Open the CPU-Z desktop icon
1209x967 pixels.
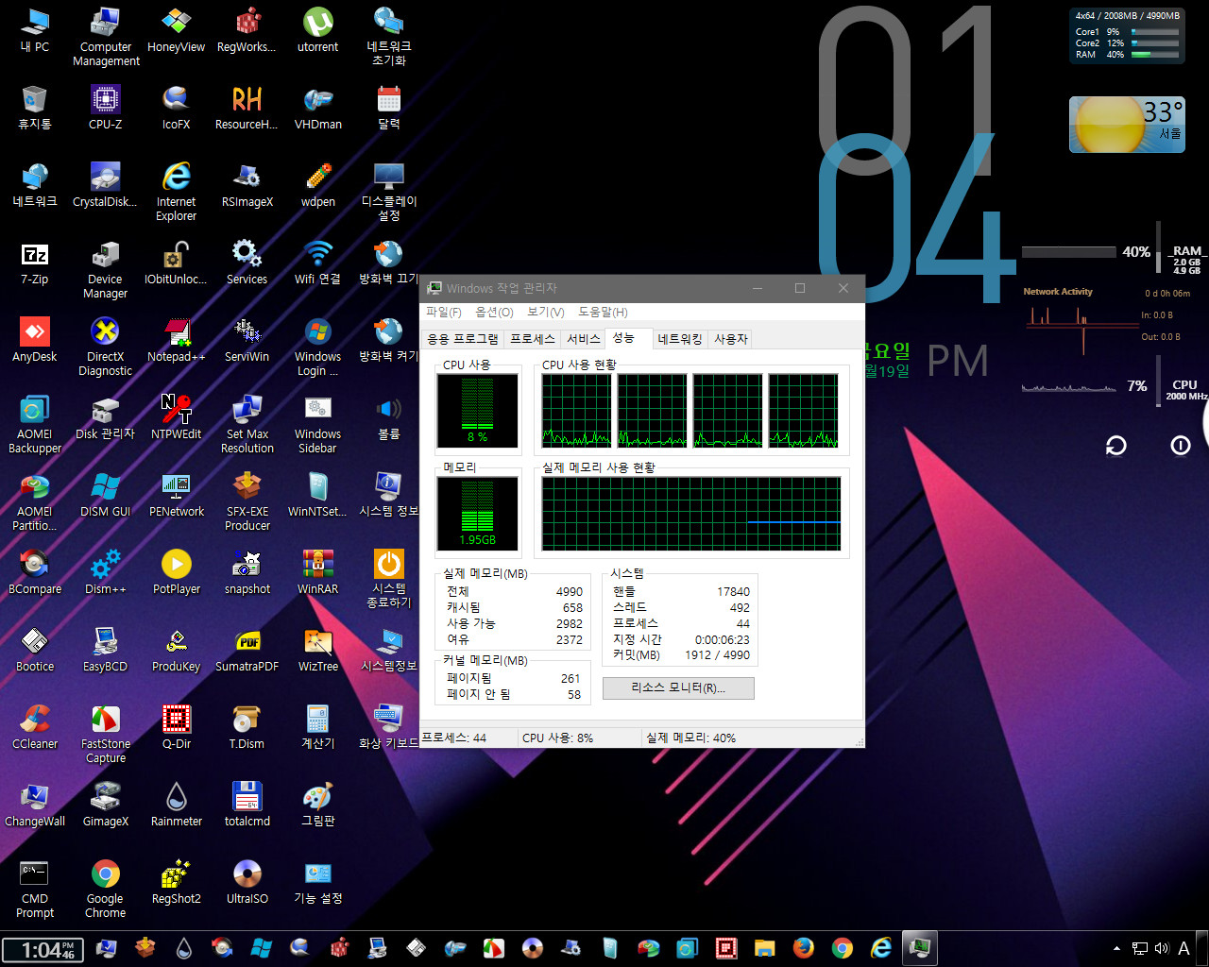point(105,107)
